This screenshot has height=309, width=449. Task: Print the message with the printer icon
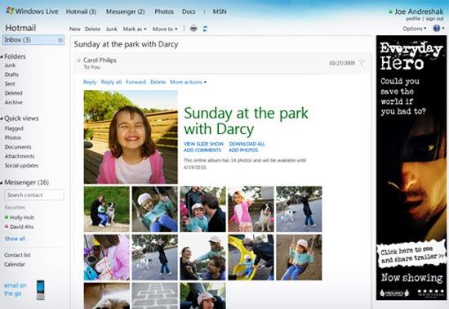click(193, 29)
